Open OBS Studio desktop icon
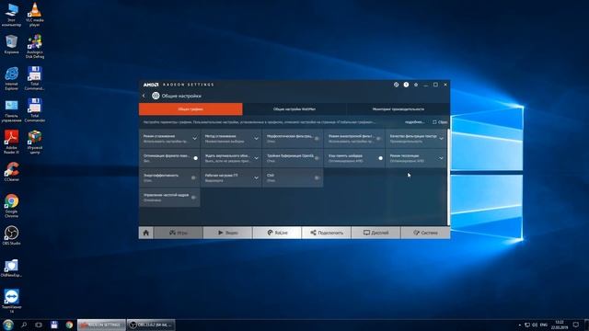 (x=11, y=235)
